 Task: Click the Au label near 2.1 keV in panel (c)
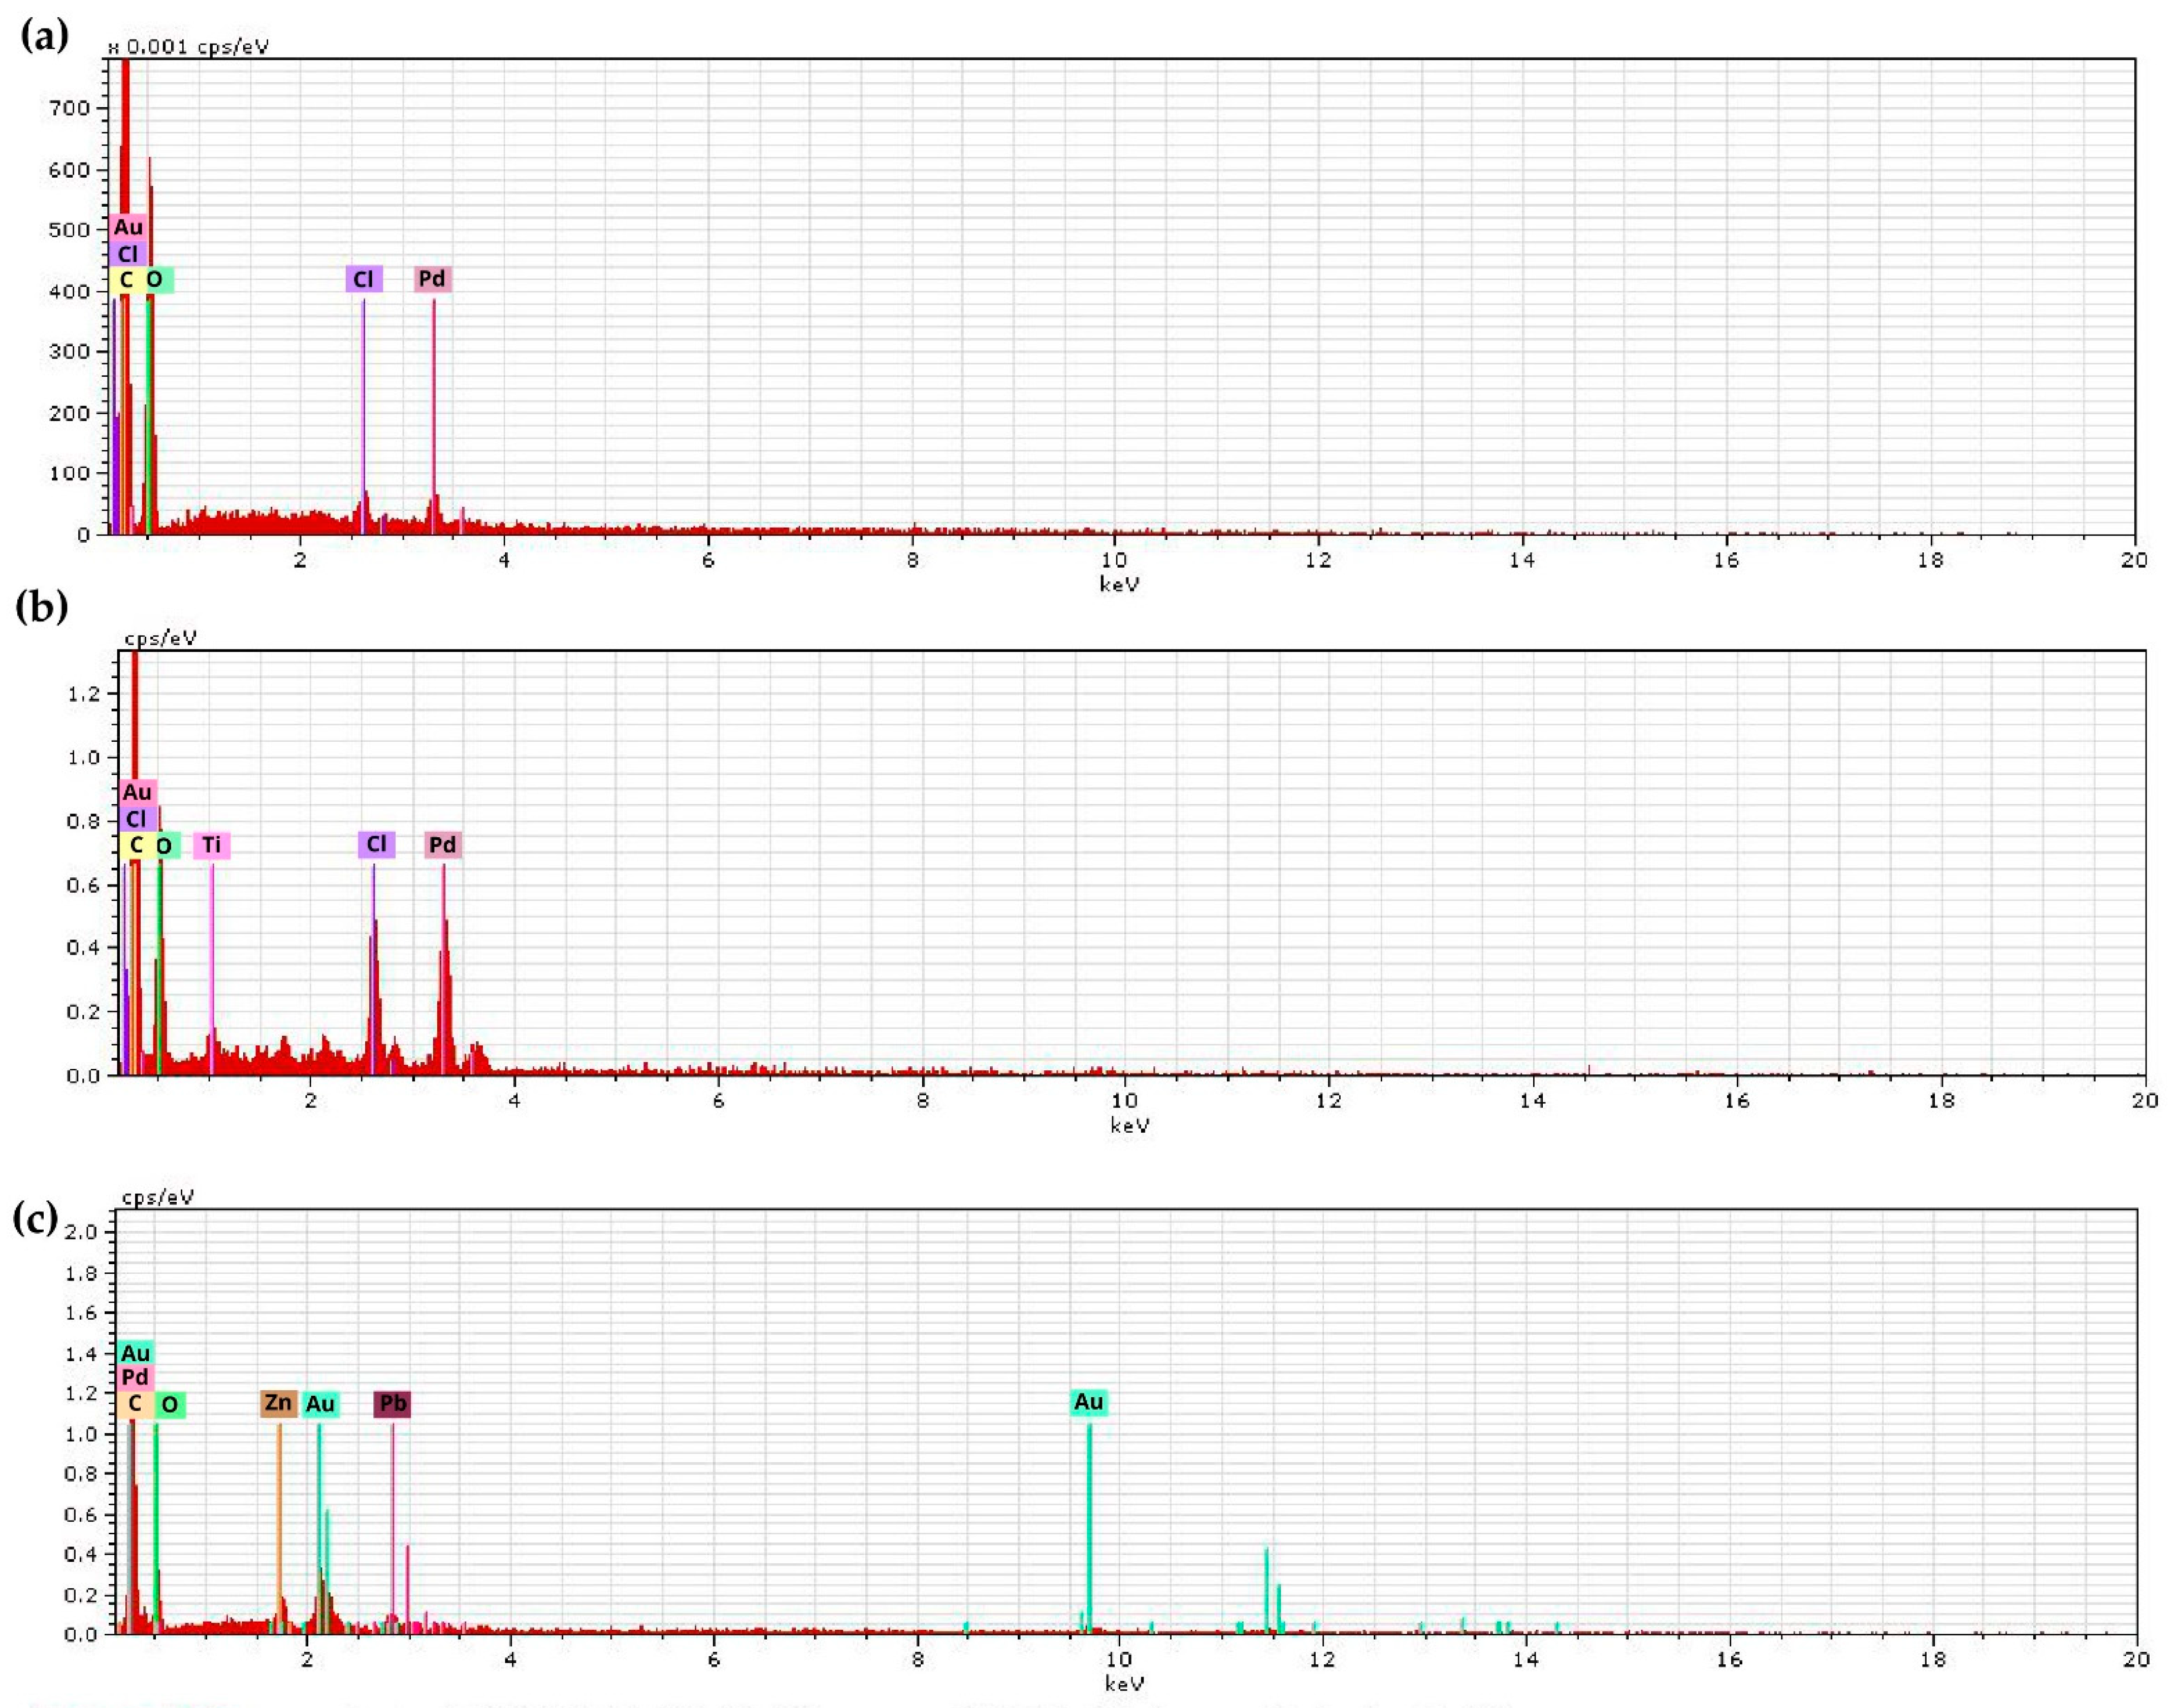point(320,1404)
